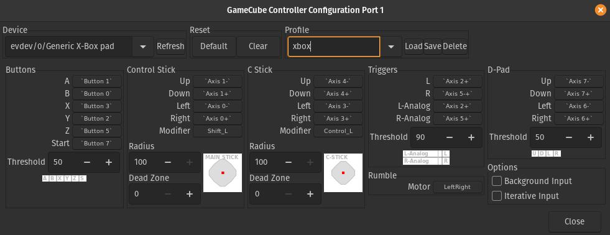Open the Profile dropdown arrow
The width and height of the screenshot is (610, 235).
pyautogui.click(x=391, y=46)
